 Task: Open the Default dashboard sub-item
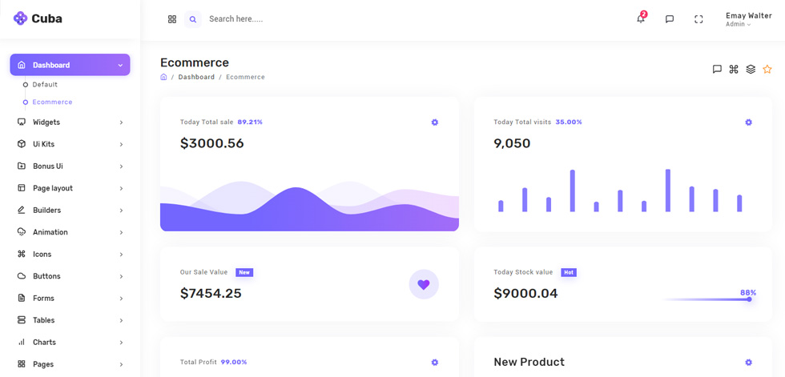click(x=45, y=85)
